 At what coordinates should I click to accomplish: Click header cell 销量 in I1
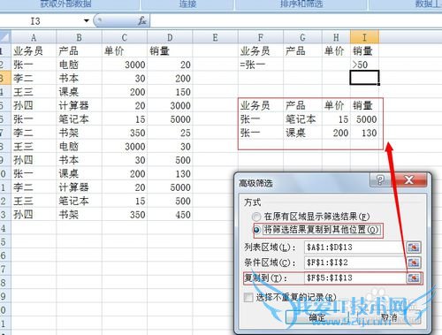(364, 51)
